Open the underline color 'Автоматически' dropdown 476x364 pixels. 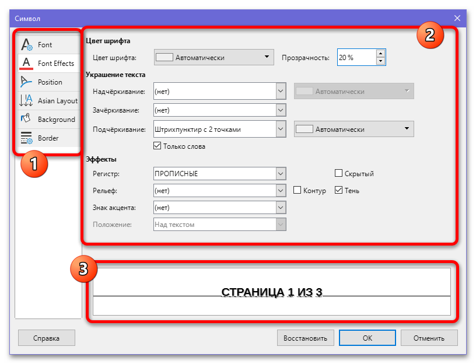point(353,129)
